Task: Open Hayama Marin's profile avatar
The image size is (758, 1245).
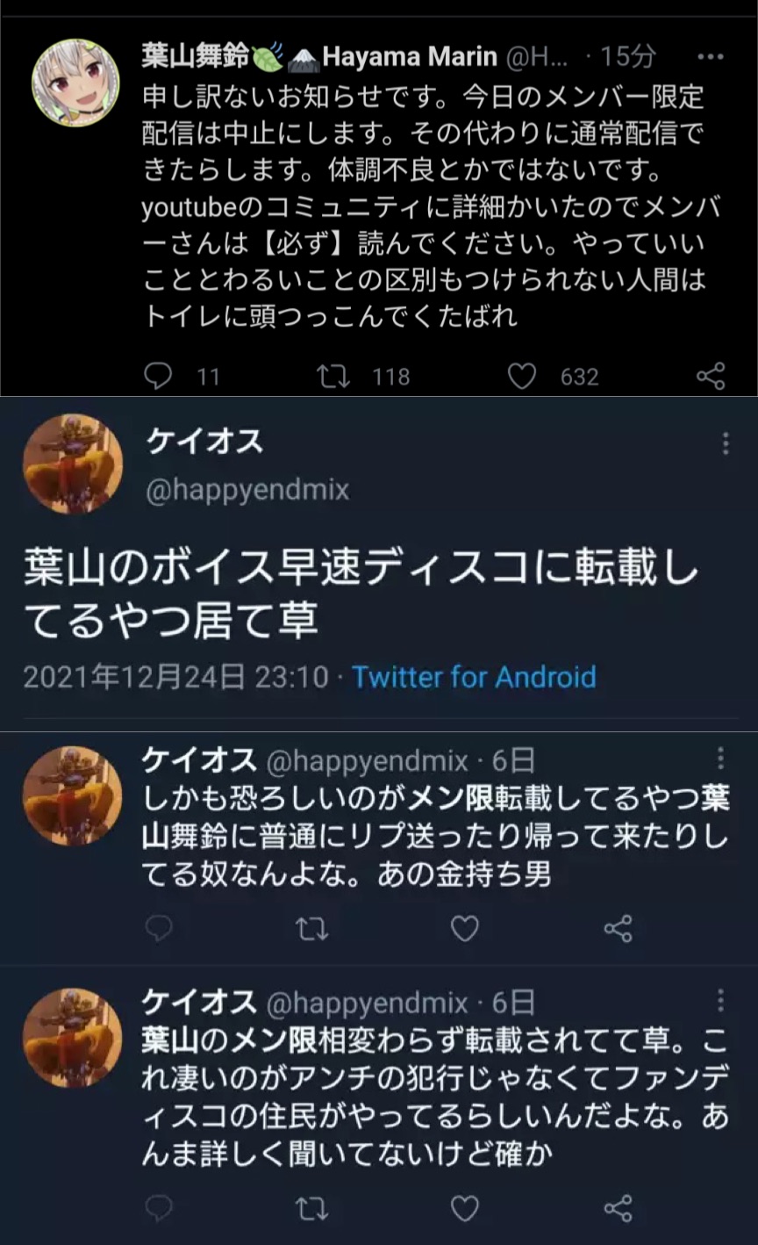Action: pos(76,83)
